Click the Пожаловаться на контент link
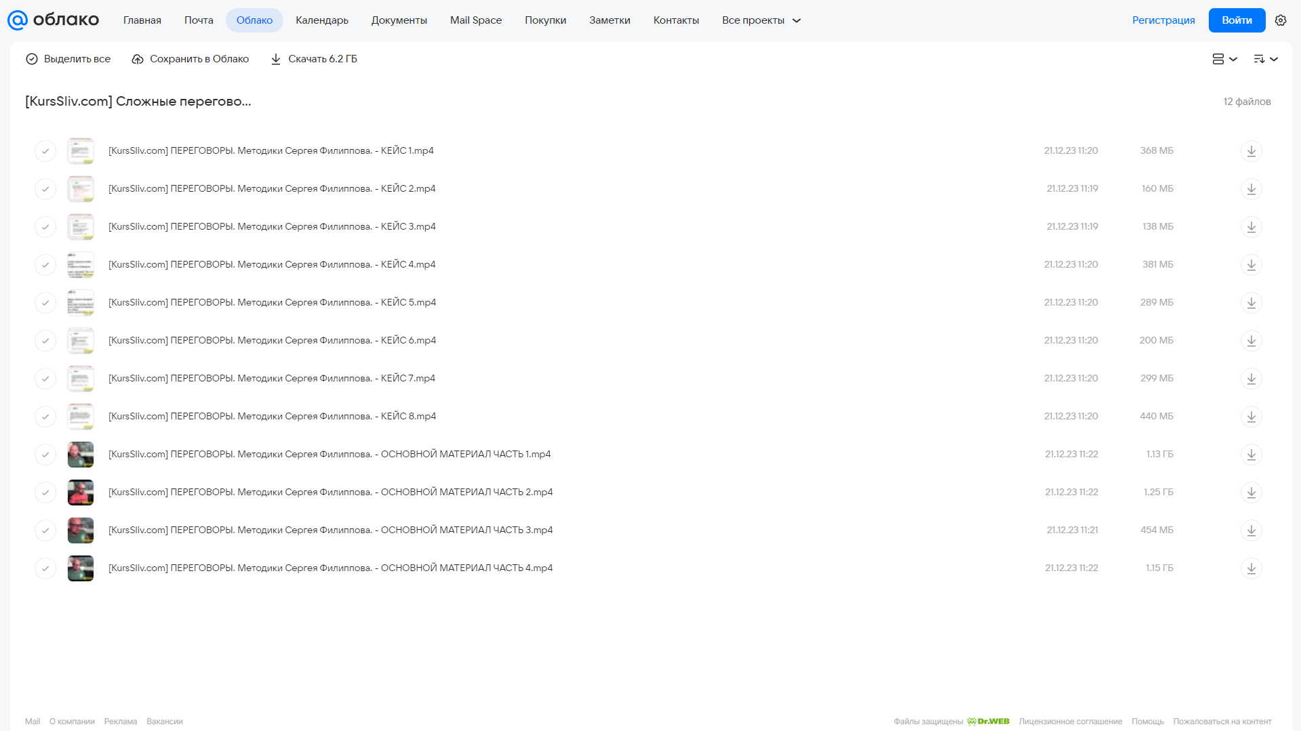The width and height of the screenshot is (1301, 731). point(1222,722)
